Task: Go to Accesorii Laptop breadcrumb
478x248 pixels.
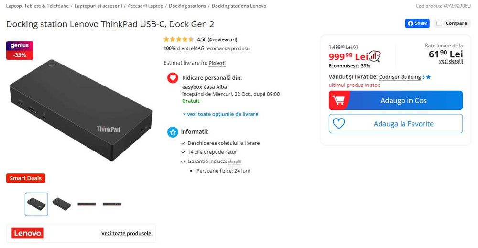Action: 145,6
